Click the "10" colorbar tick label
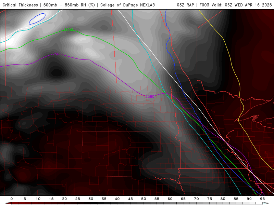274x205 pixels. [x=38, y=199]
